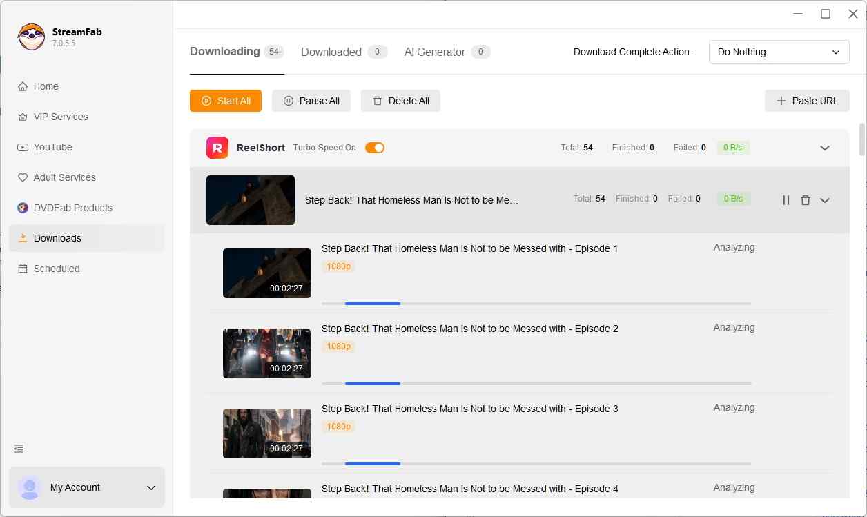The image size is (867, 517).
Task: Click the My Account avatar icon
Action: point(30,487)
